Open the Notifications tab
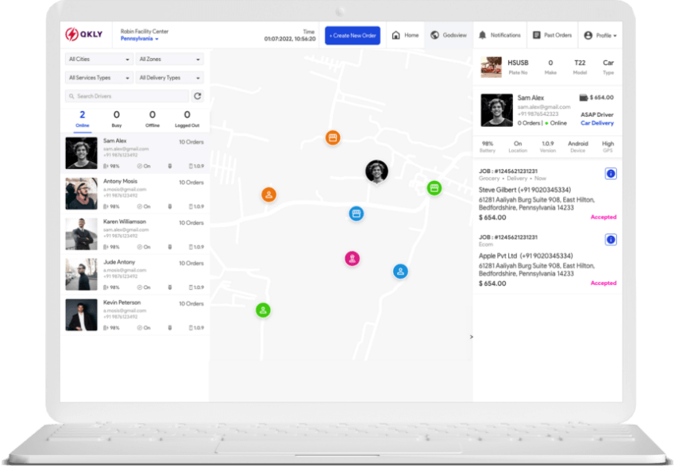The height and width of the screenshot is (466, 675). [x=499, y=35]
